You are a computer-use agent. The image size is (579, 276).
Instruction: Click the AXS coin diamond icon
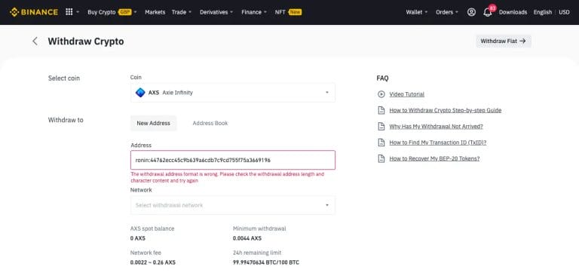point(140,93)
